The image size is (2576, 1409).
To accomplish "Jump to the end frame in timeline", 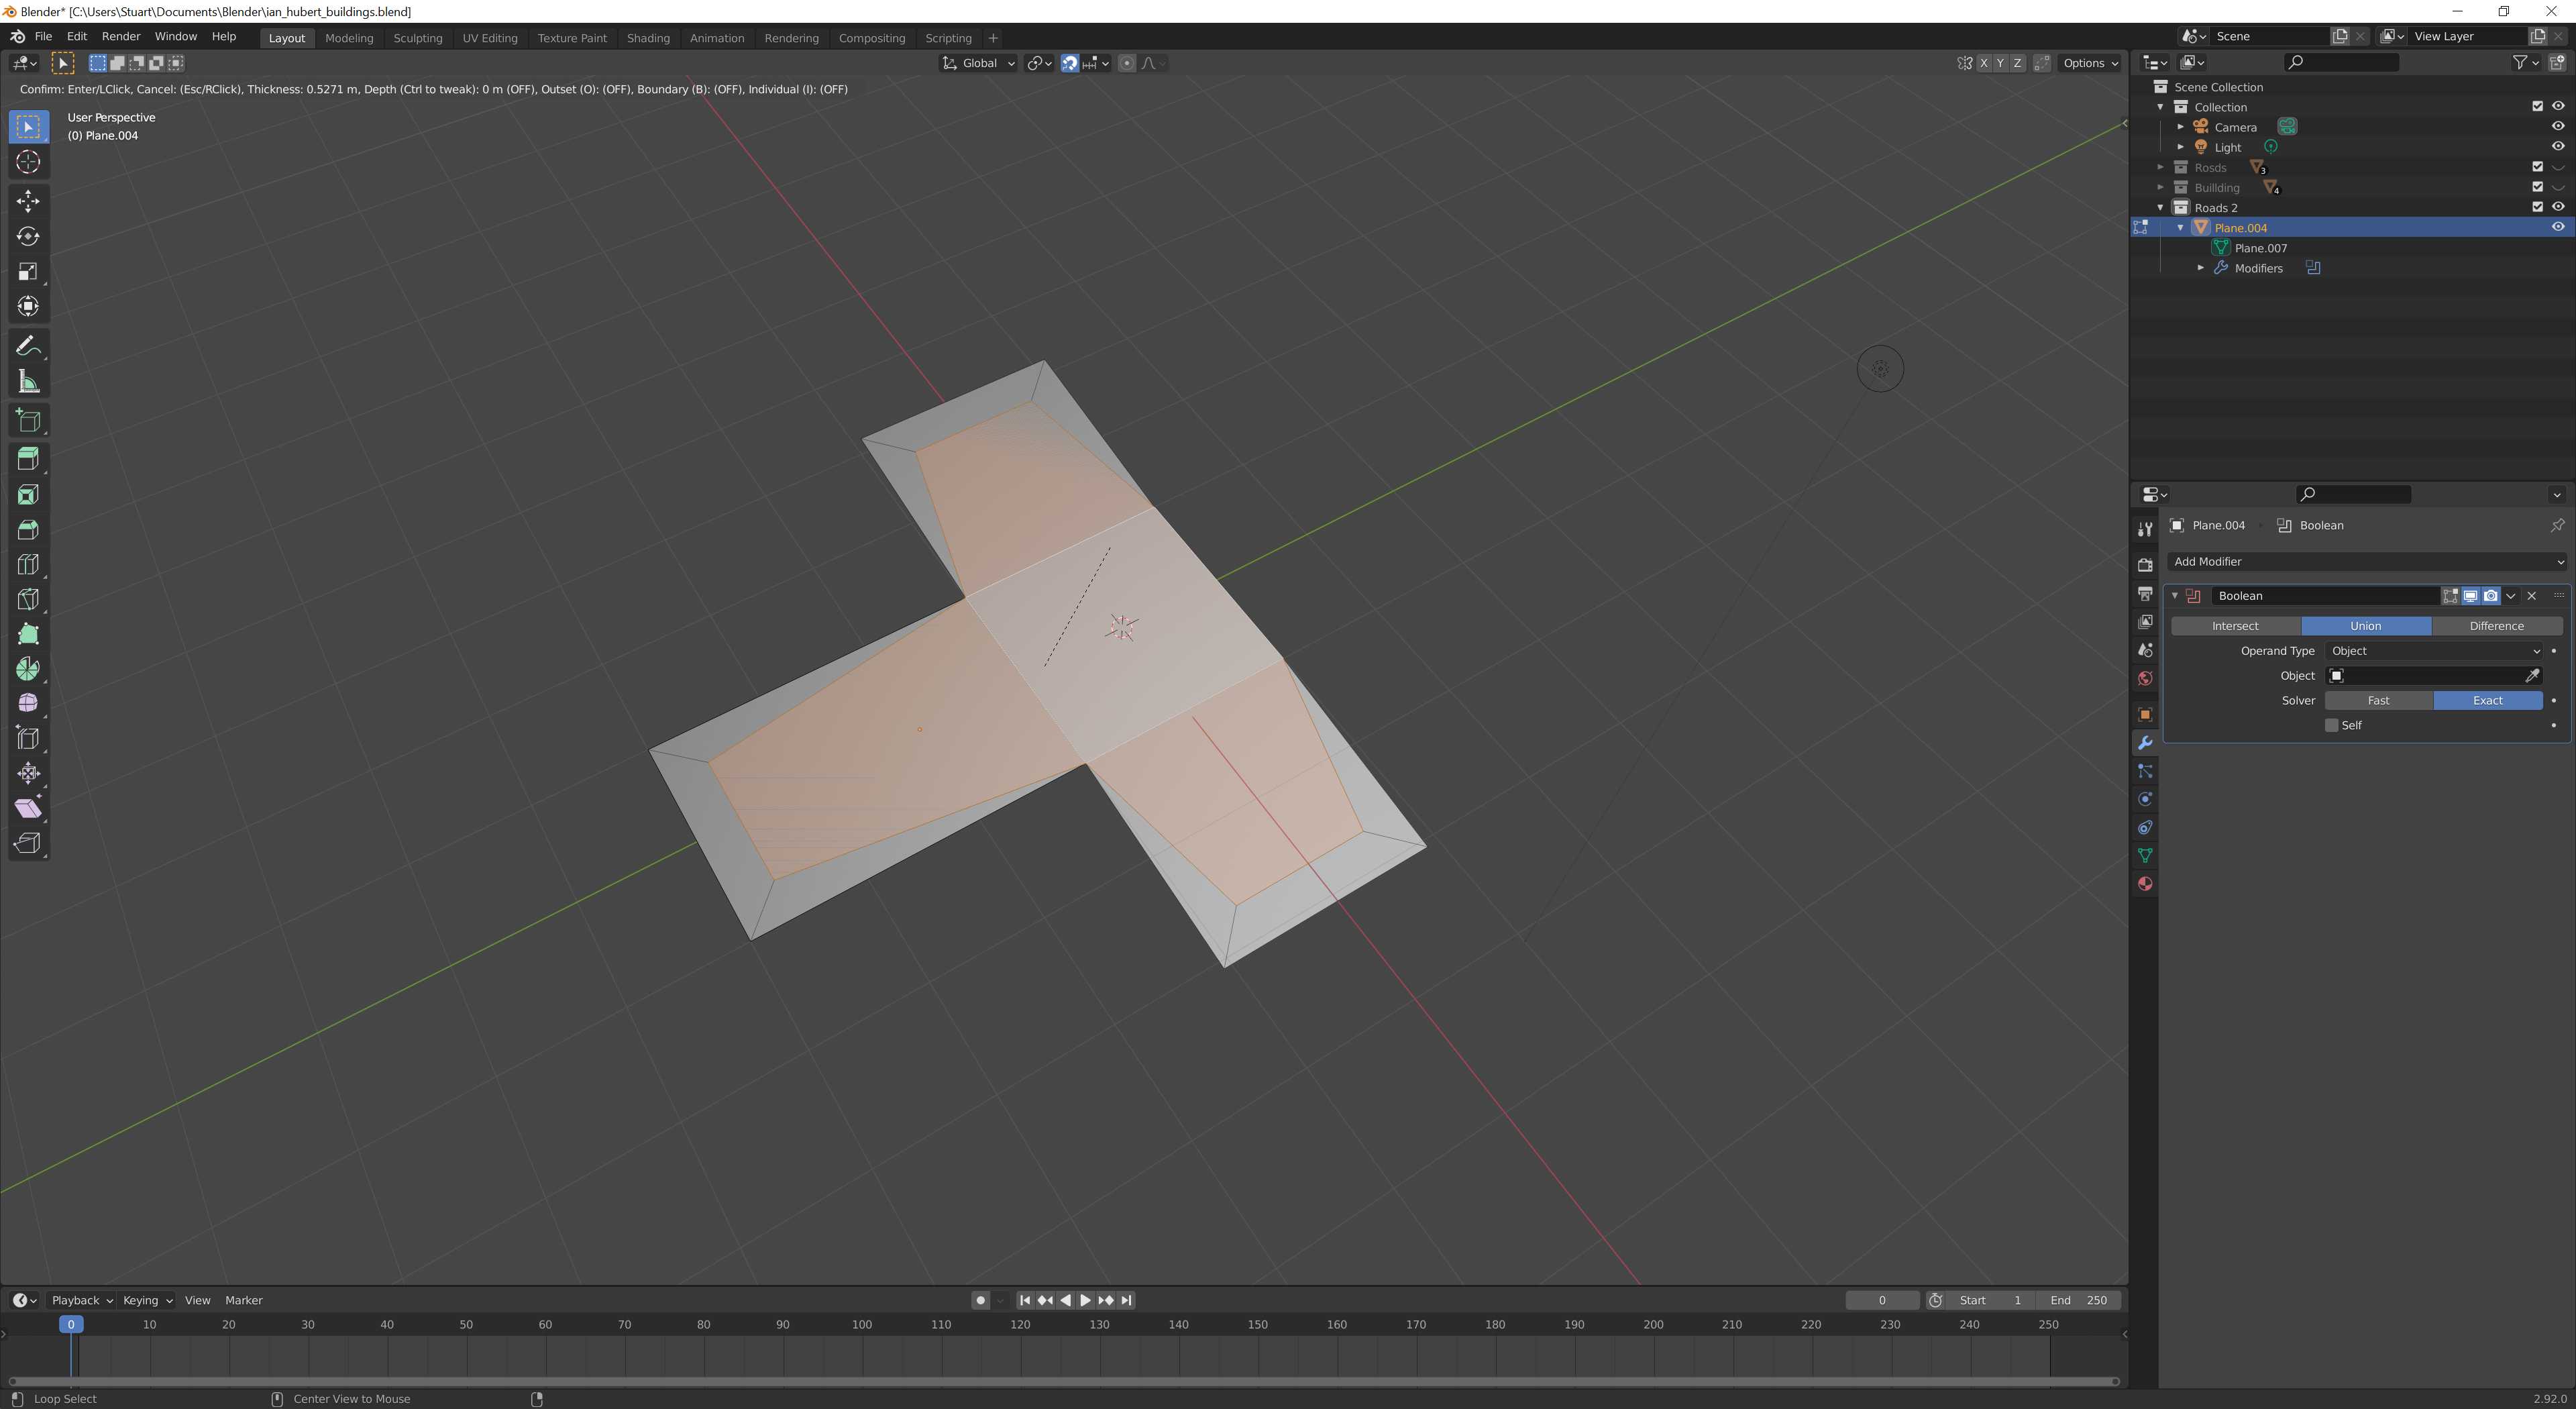I will 1127,1300.
